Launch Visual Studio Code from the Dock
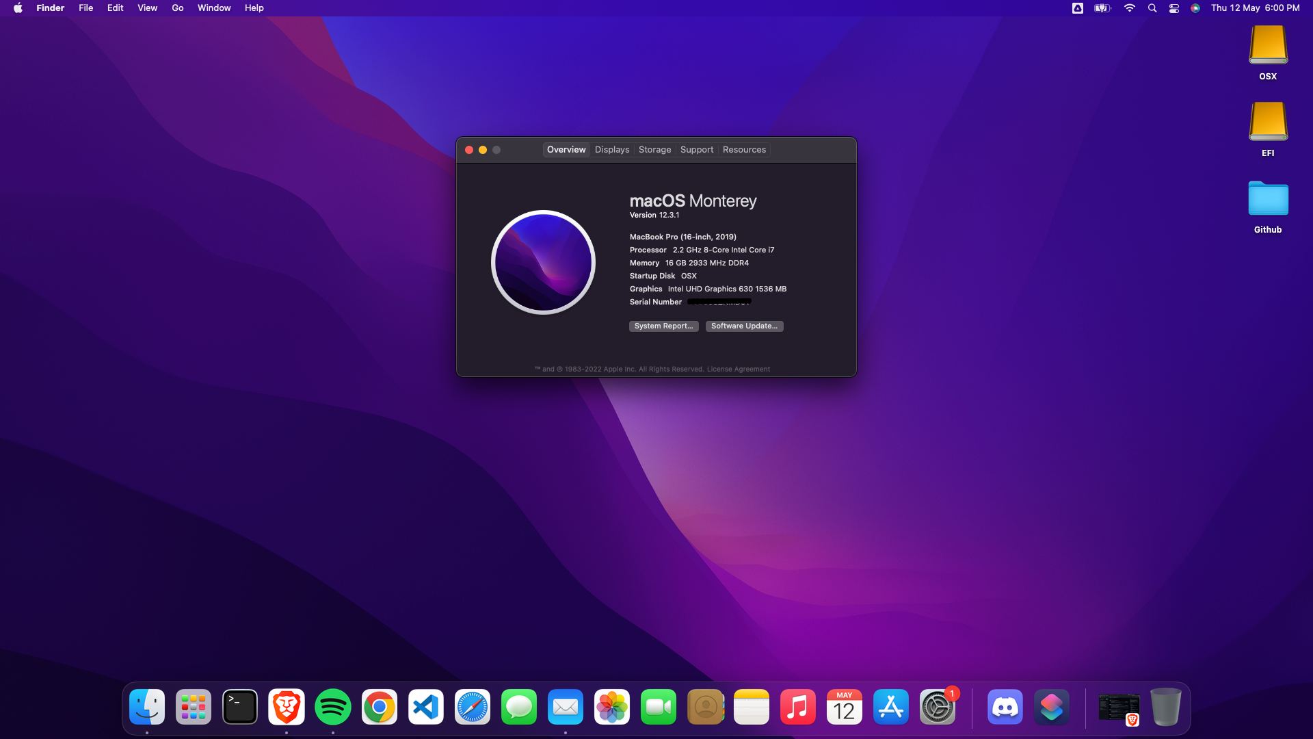The width and height of the screenshot is (1313, 739). 425,707
